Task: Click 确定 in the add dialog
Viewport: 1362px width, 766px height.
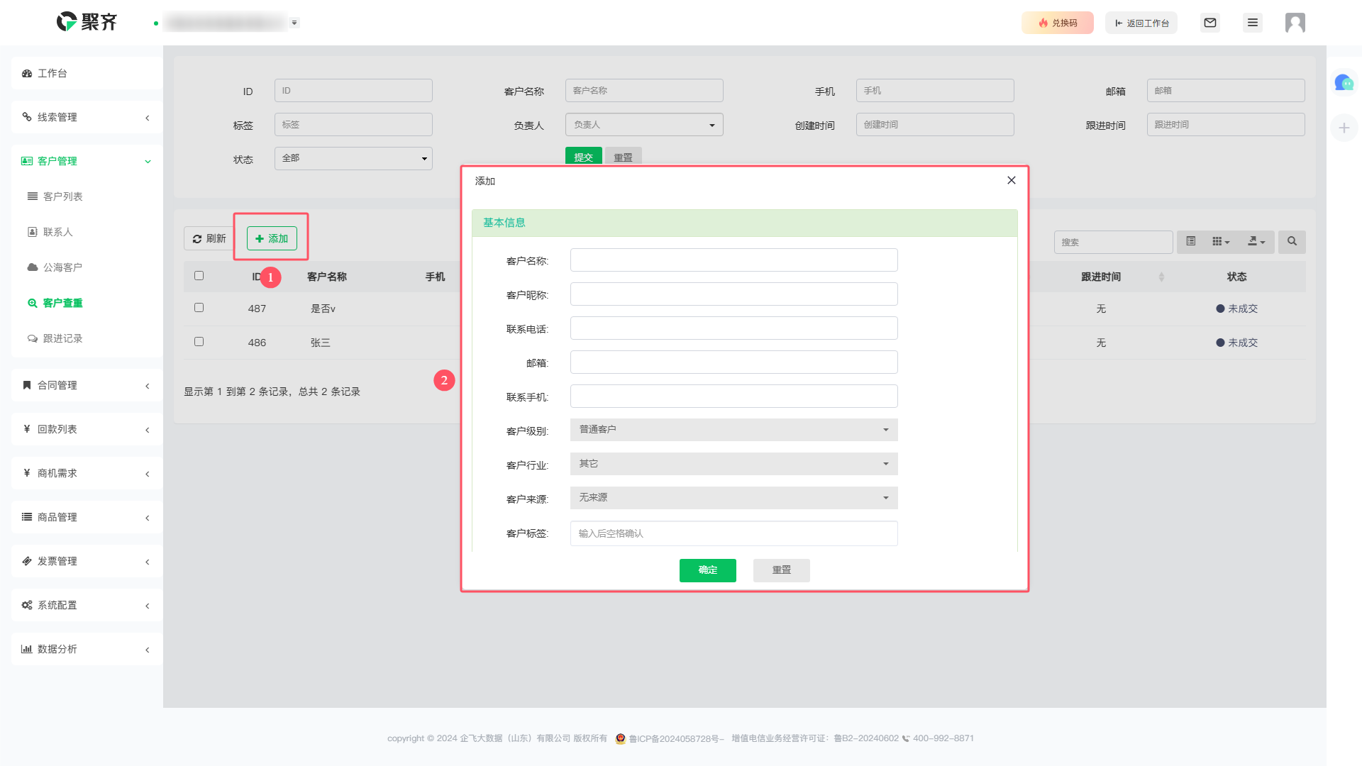Action: pyautogui.click(x=707, y=570)
